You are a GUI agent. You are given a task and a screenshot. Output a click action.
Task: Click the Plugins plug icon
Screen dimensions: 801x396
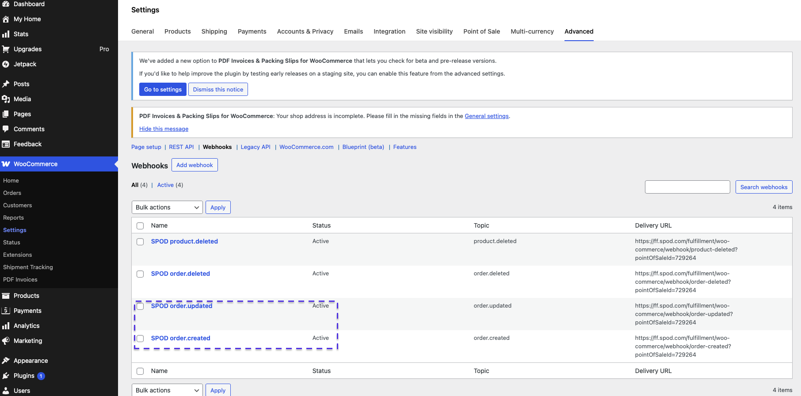click(6, 376)
